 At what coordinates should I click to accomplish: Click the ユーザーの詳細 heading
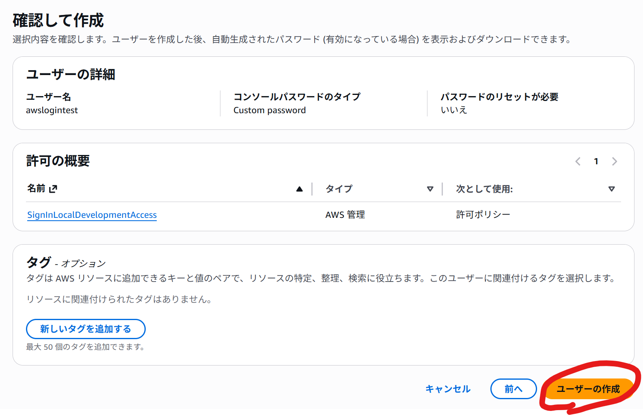coord(71,74)
